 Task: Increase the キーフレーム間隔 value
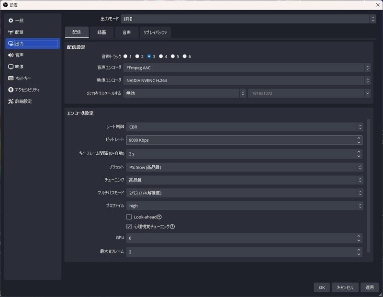(x=359, y=151)
